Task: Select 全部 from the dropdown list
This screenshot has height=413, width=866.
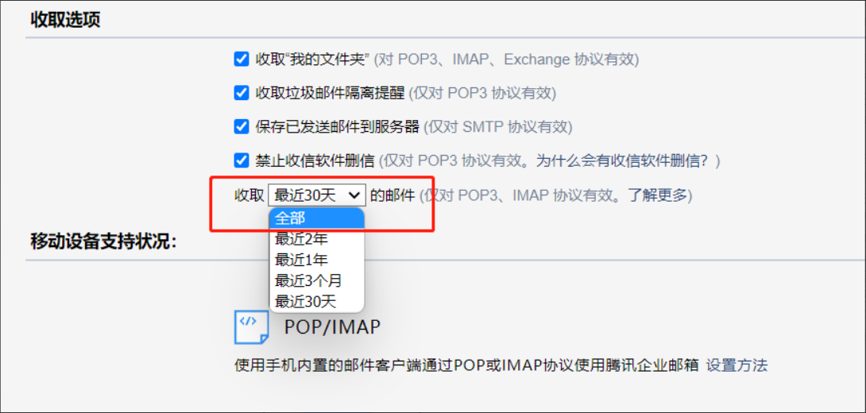Action: coord(316,218)
